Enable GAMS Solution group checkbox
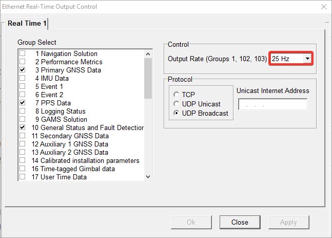 pos(23,119)
